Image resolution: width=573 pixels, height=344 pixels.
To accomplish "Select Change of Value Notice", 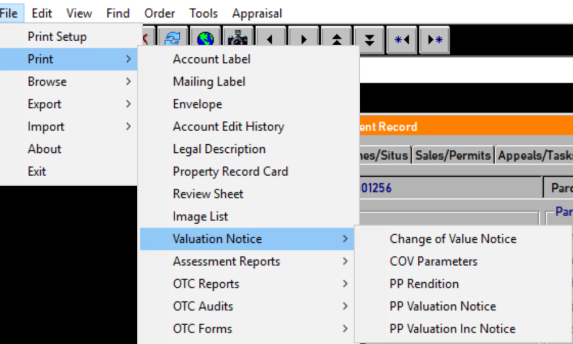I will pos(453,239).
